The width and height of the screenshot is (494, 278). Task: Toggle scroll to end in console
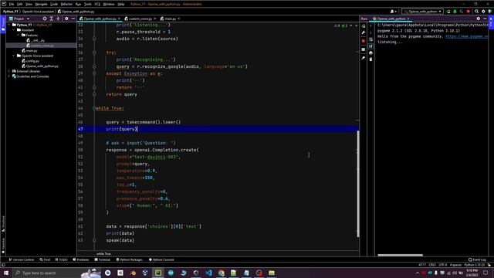click(370, 46)
